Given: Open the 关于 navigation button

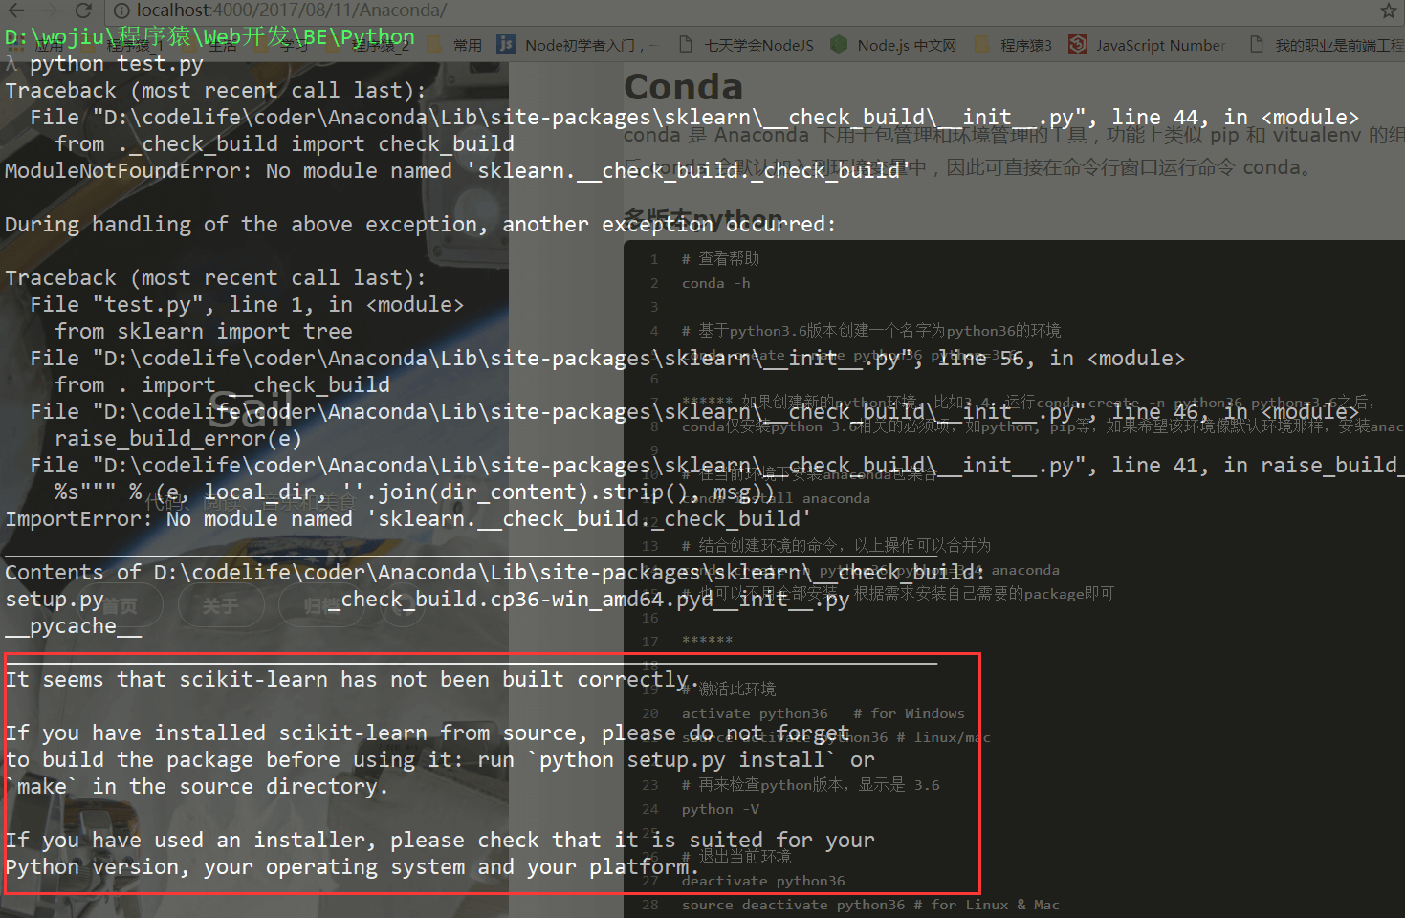Looking at the screenshot, I should coord(220,605).
